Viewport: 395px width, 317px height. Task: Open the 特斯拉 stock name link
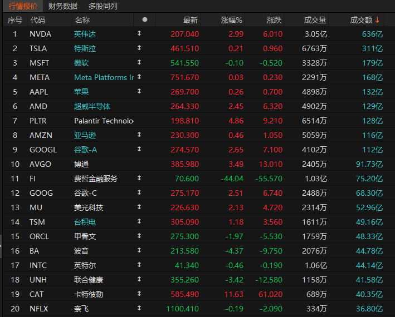tap(85, 48)
